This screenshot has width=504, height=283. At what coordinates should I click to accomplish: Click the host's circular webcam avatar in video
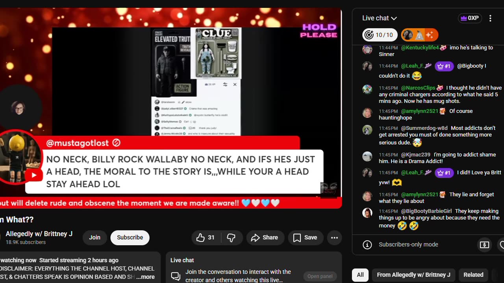(19, 107)
